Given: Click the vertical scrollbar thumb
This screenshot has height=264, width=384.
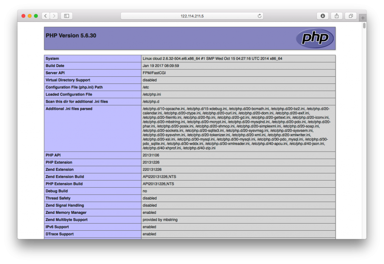Looking at the screenshot, I should 364,25.
